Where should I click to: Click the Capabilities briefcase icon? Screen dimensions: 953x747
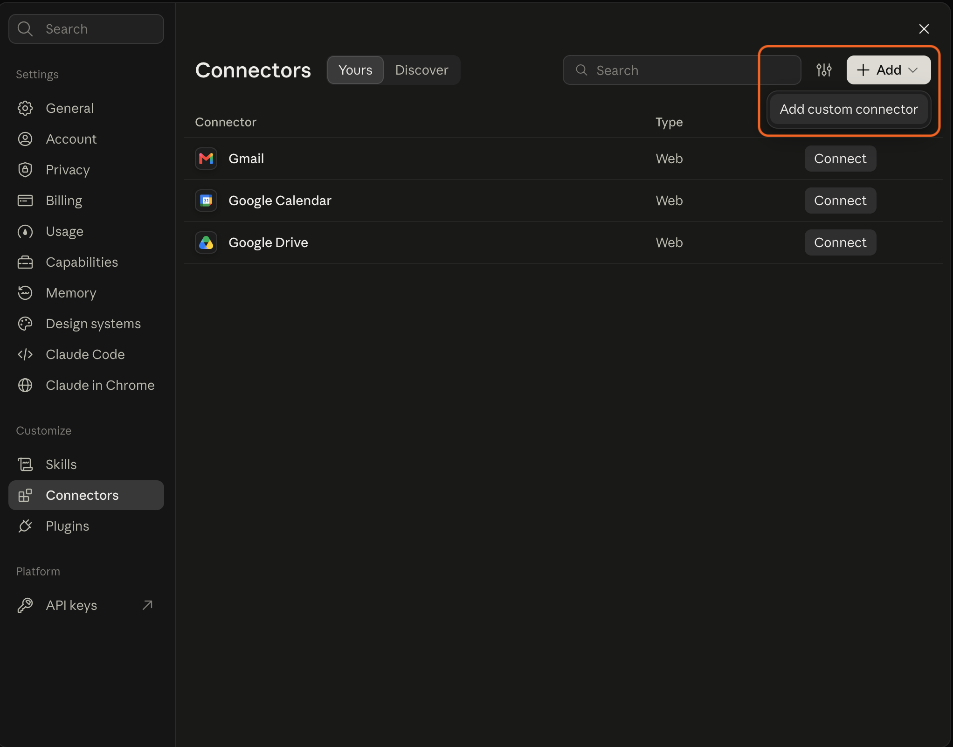25,262
